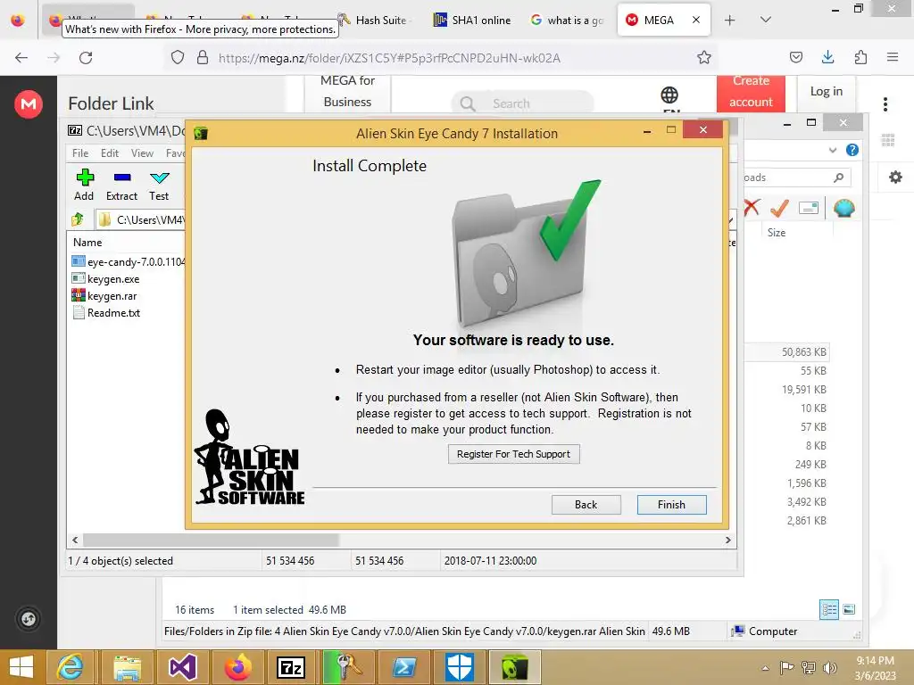Click Register For Tech Support button
Viewport: 914px width, 685px height.
[x=513, y=454]
